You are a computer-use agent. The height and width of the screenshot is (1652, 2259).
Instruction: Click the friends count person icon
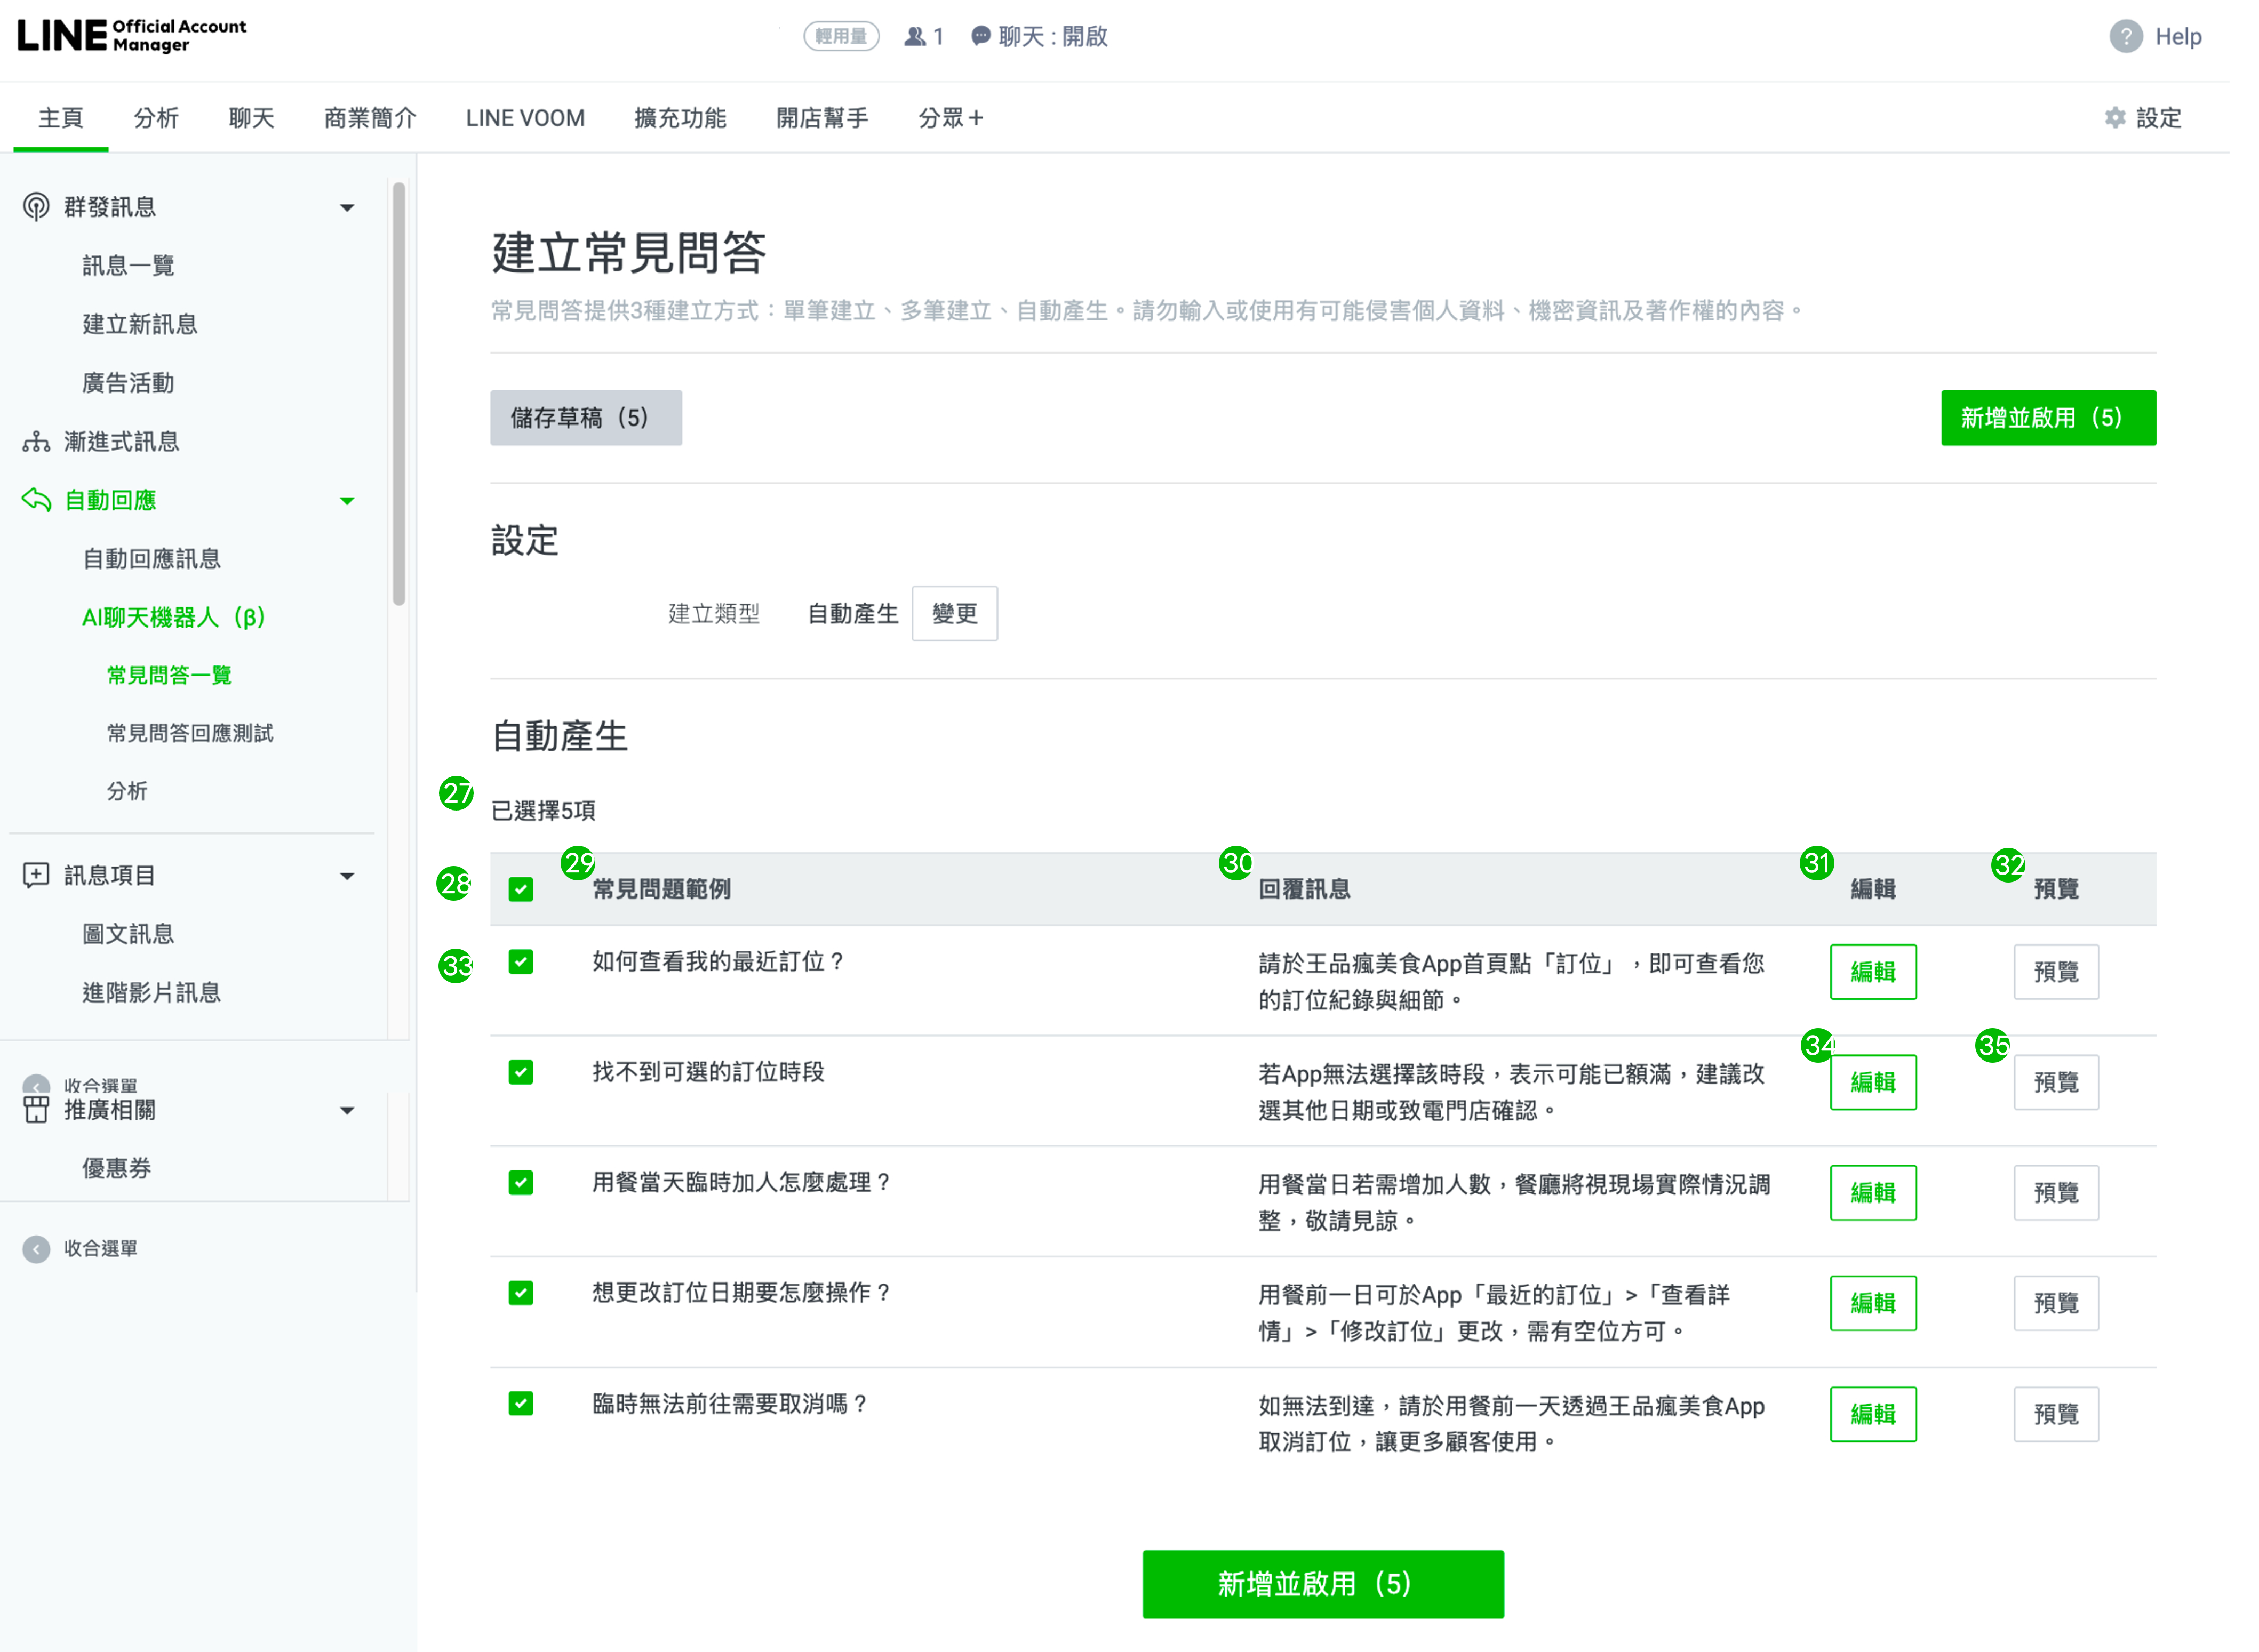[x=914, y=37]
